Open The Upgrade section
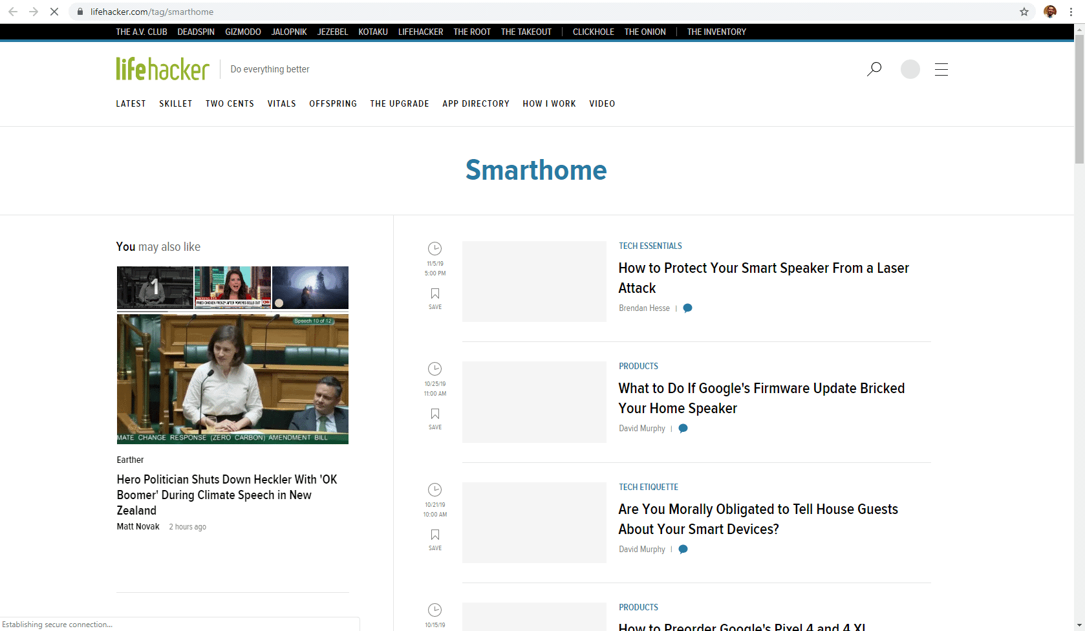This screenshot has width=1085, height=631. pos(400,103)
